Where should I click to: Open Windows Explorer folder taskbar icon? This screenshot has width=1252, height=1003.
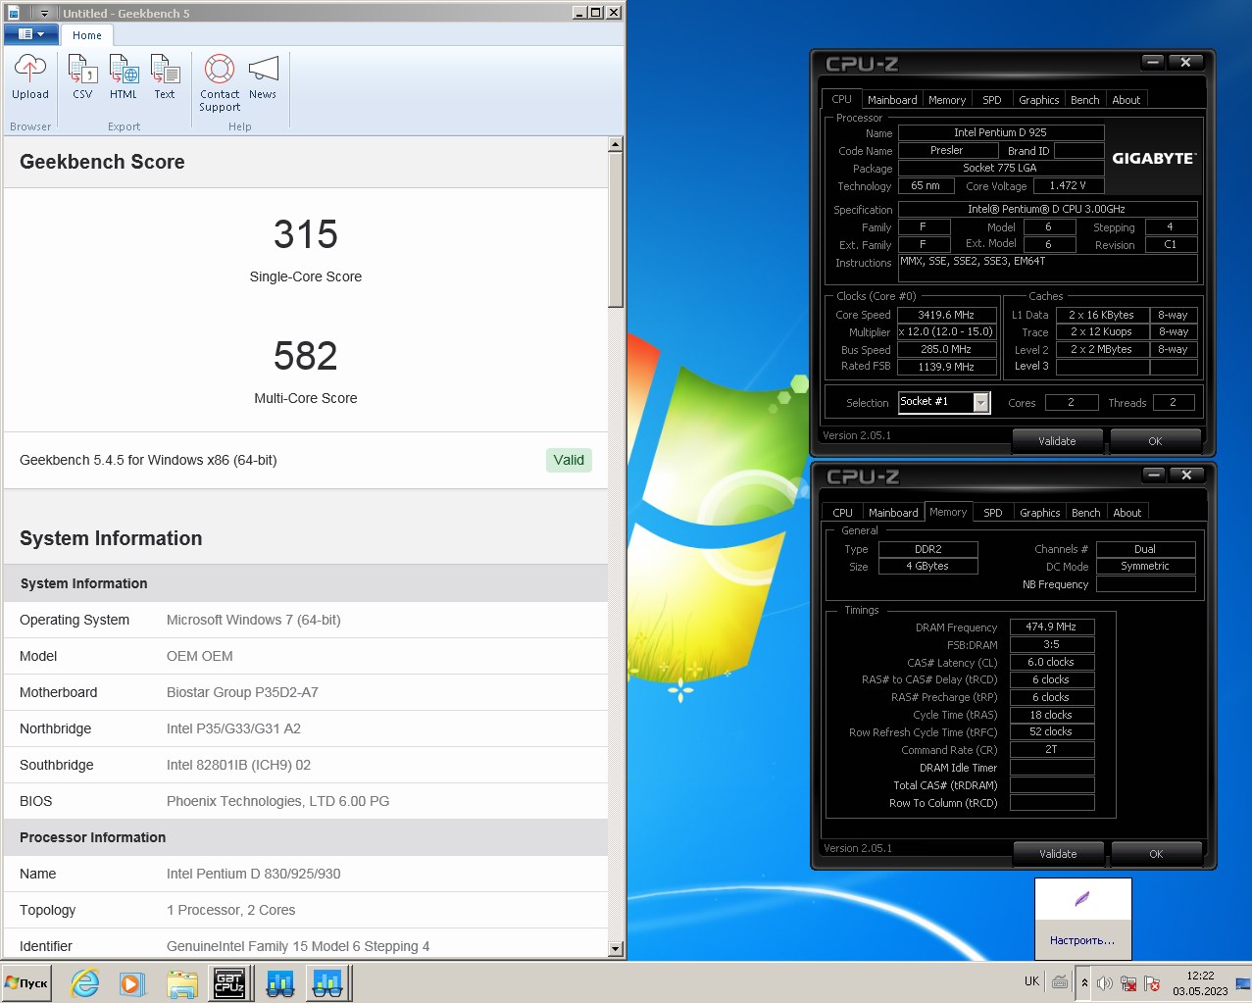point(182,982)
